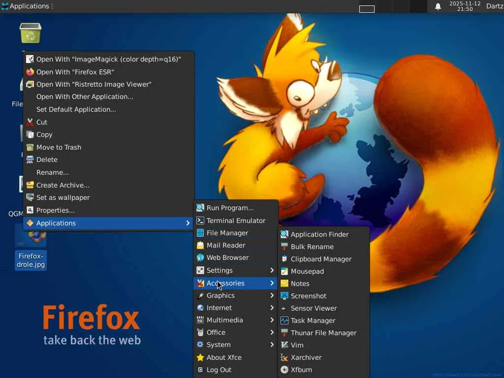This screenshot has width=504, height=378.
Task: Click the Firefox-drole.jpg file label
Action: pyautogui.click(x=31, y=260)
